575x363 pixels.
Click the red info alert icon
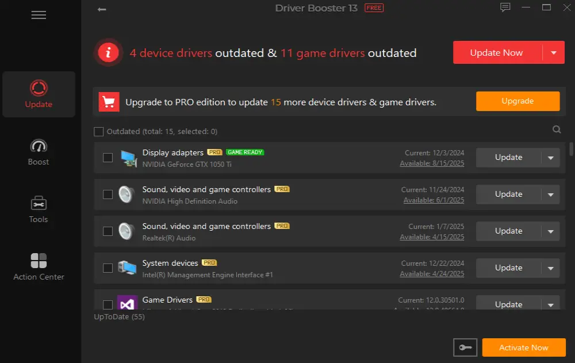pos(108,52)
